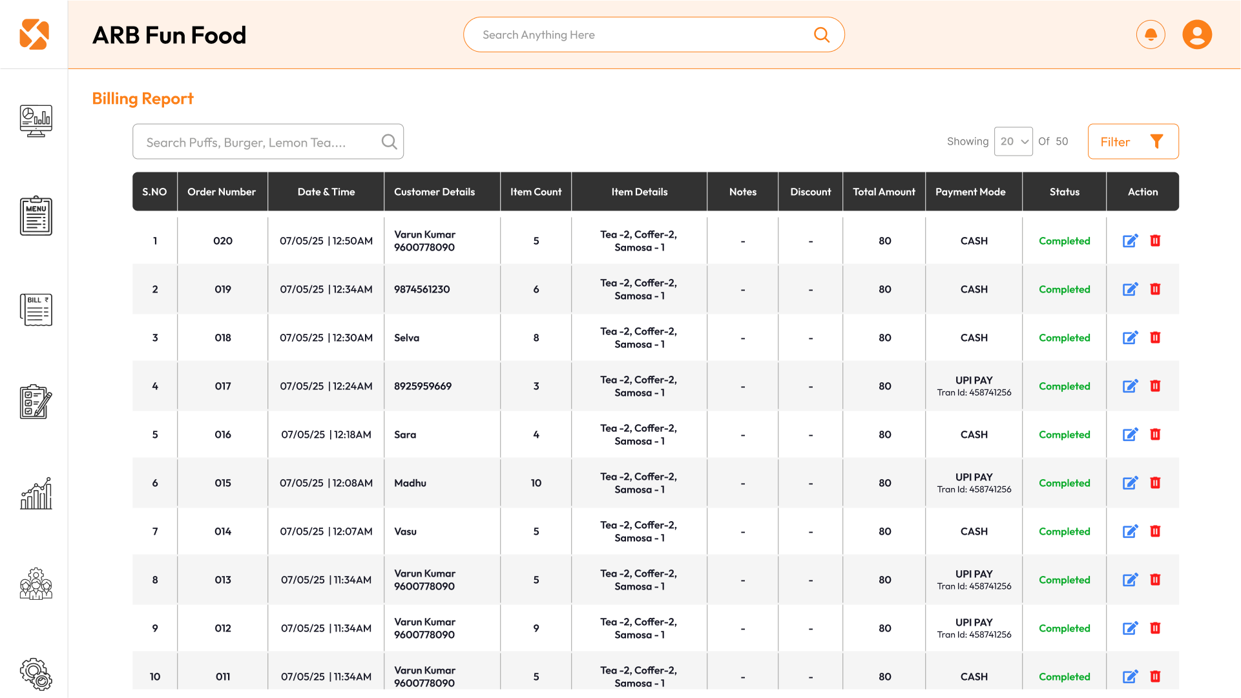This screenshot has height=698, width=1241.
Task: Click the Item Count column header
Action: tap(536, 192)
